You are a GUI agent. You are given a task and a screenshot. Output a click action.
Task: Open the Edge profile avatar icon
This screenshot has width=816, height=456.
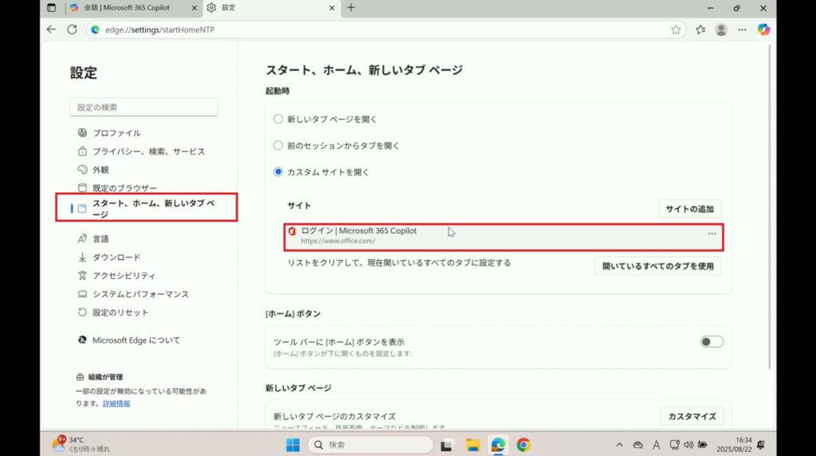(721, 29)
